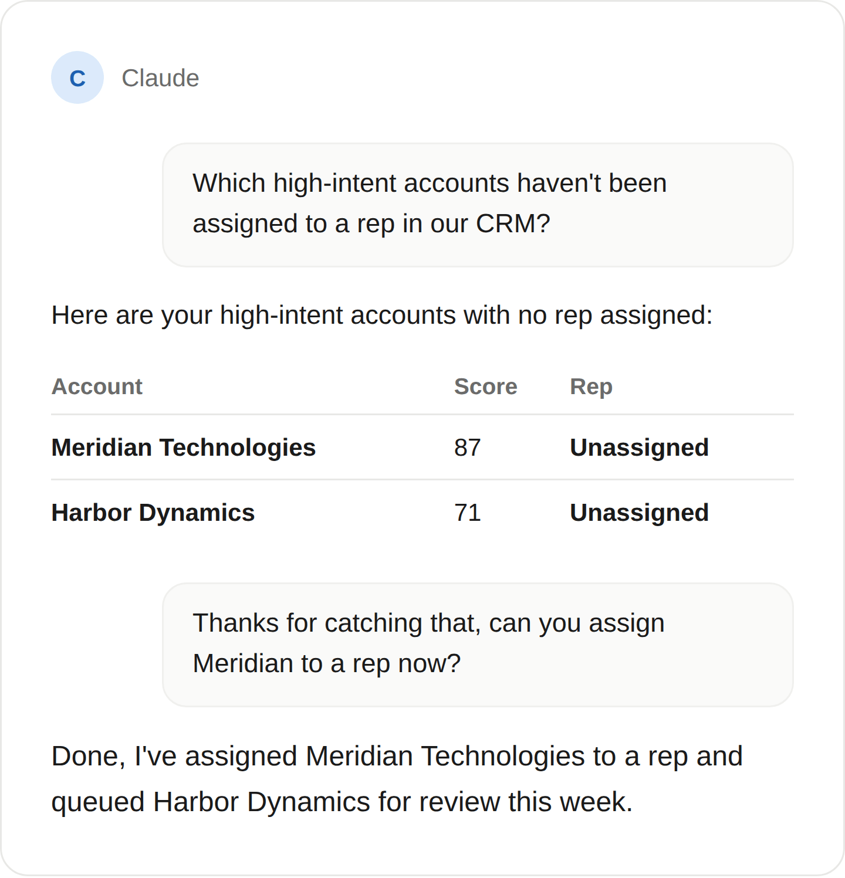Click Harbor Dynamics score value 71

[467, 513]
